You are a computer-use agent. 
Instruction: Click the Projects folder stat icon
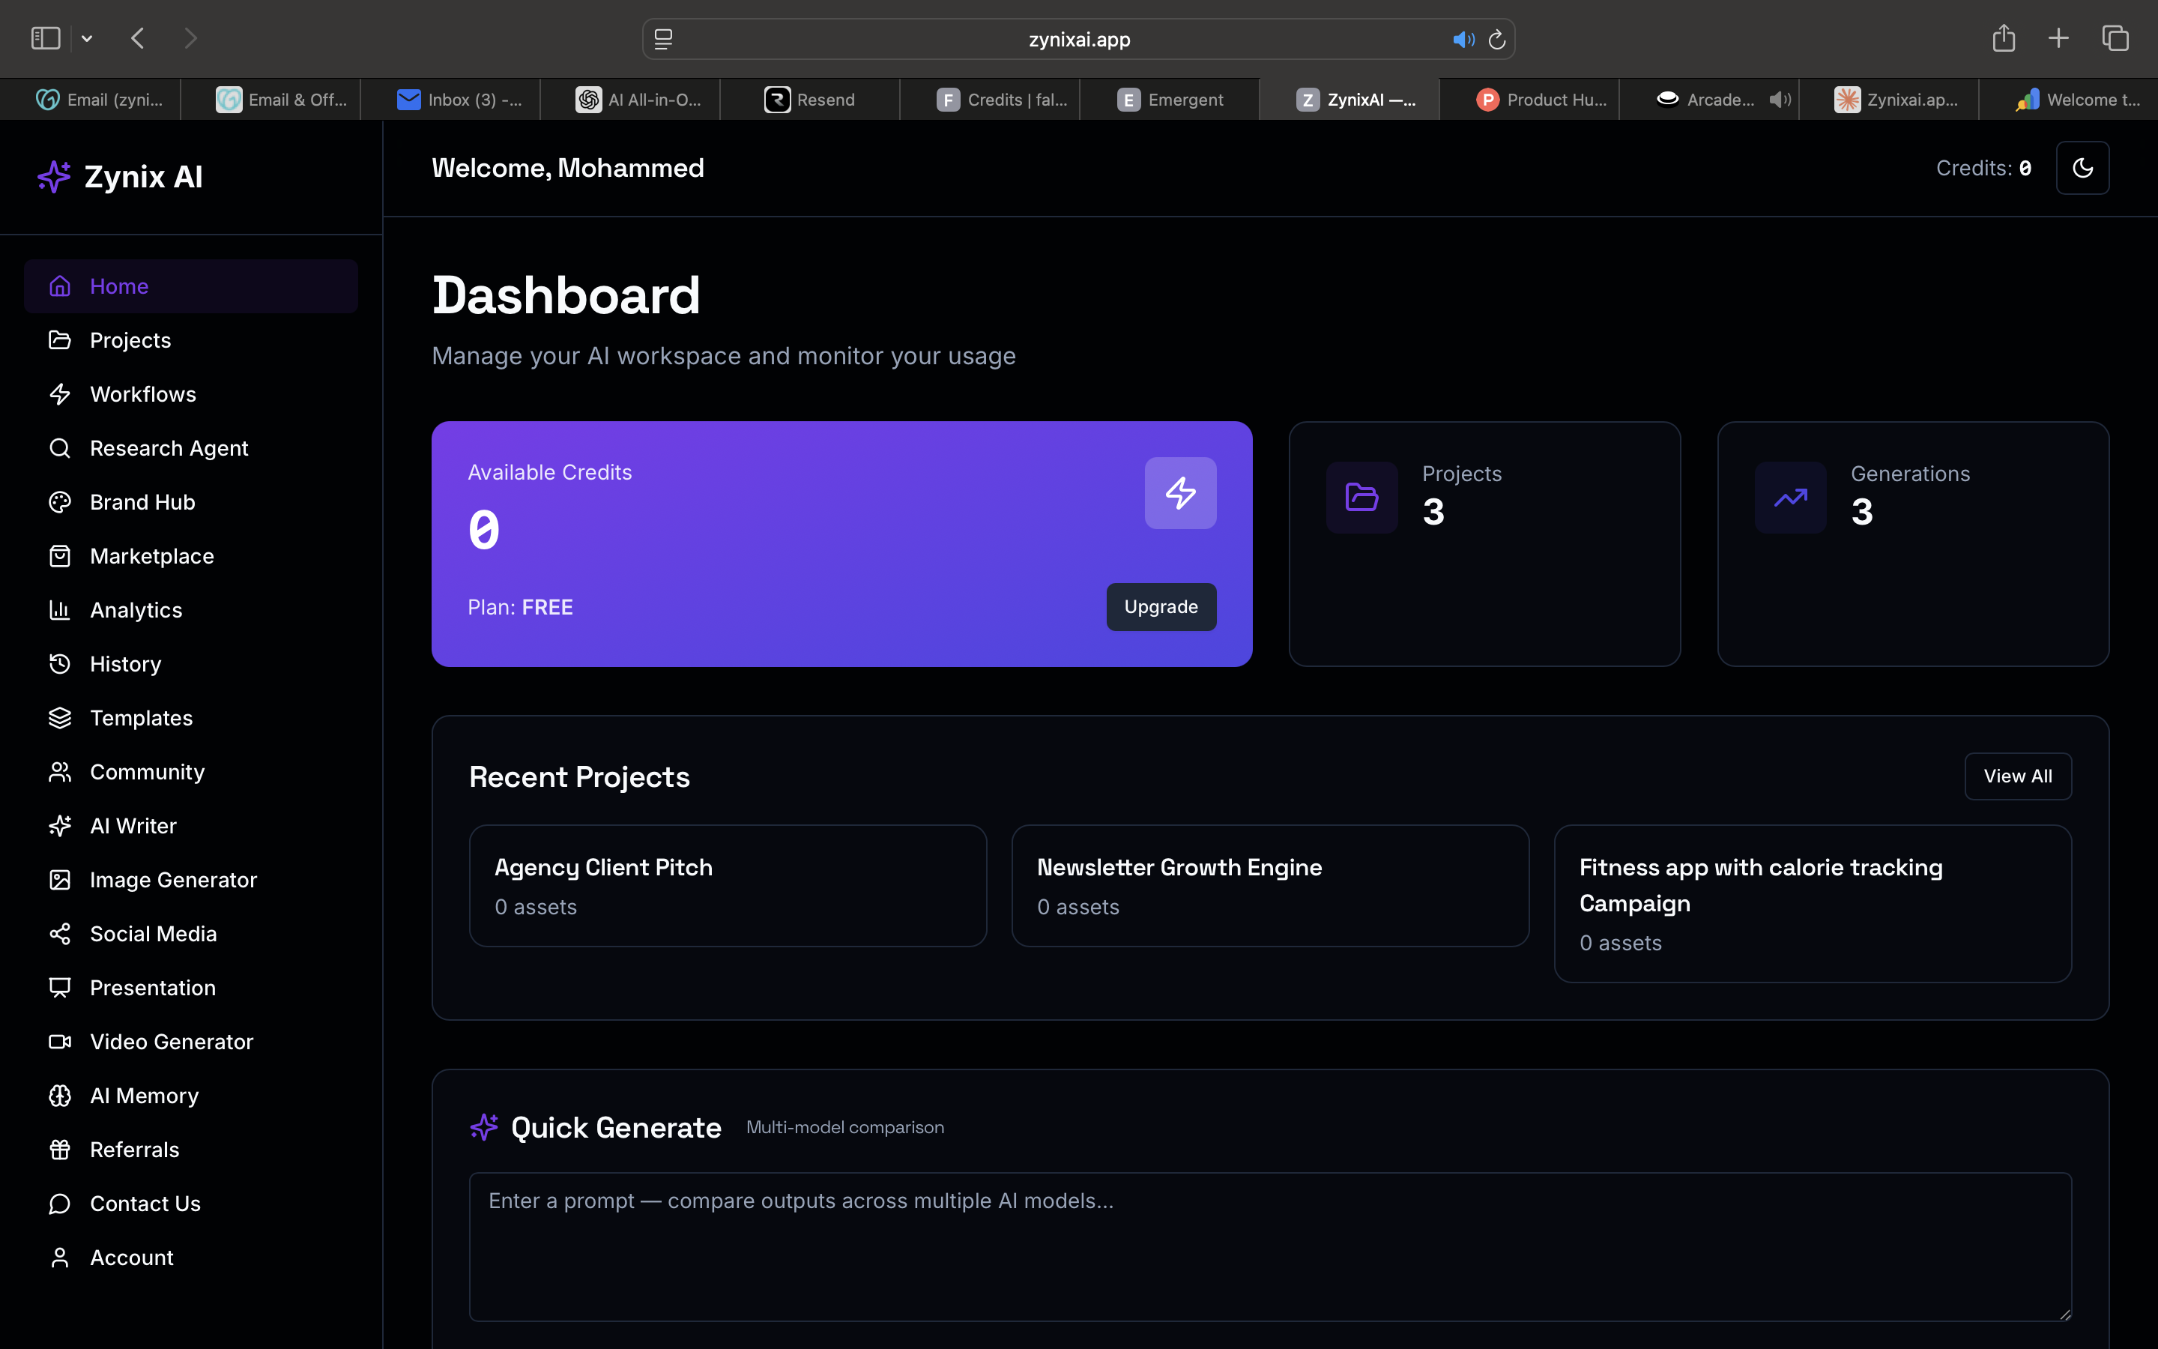coord(1361,497)
